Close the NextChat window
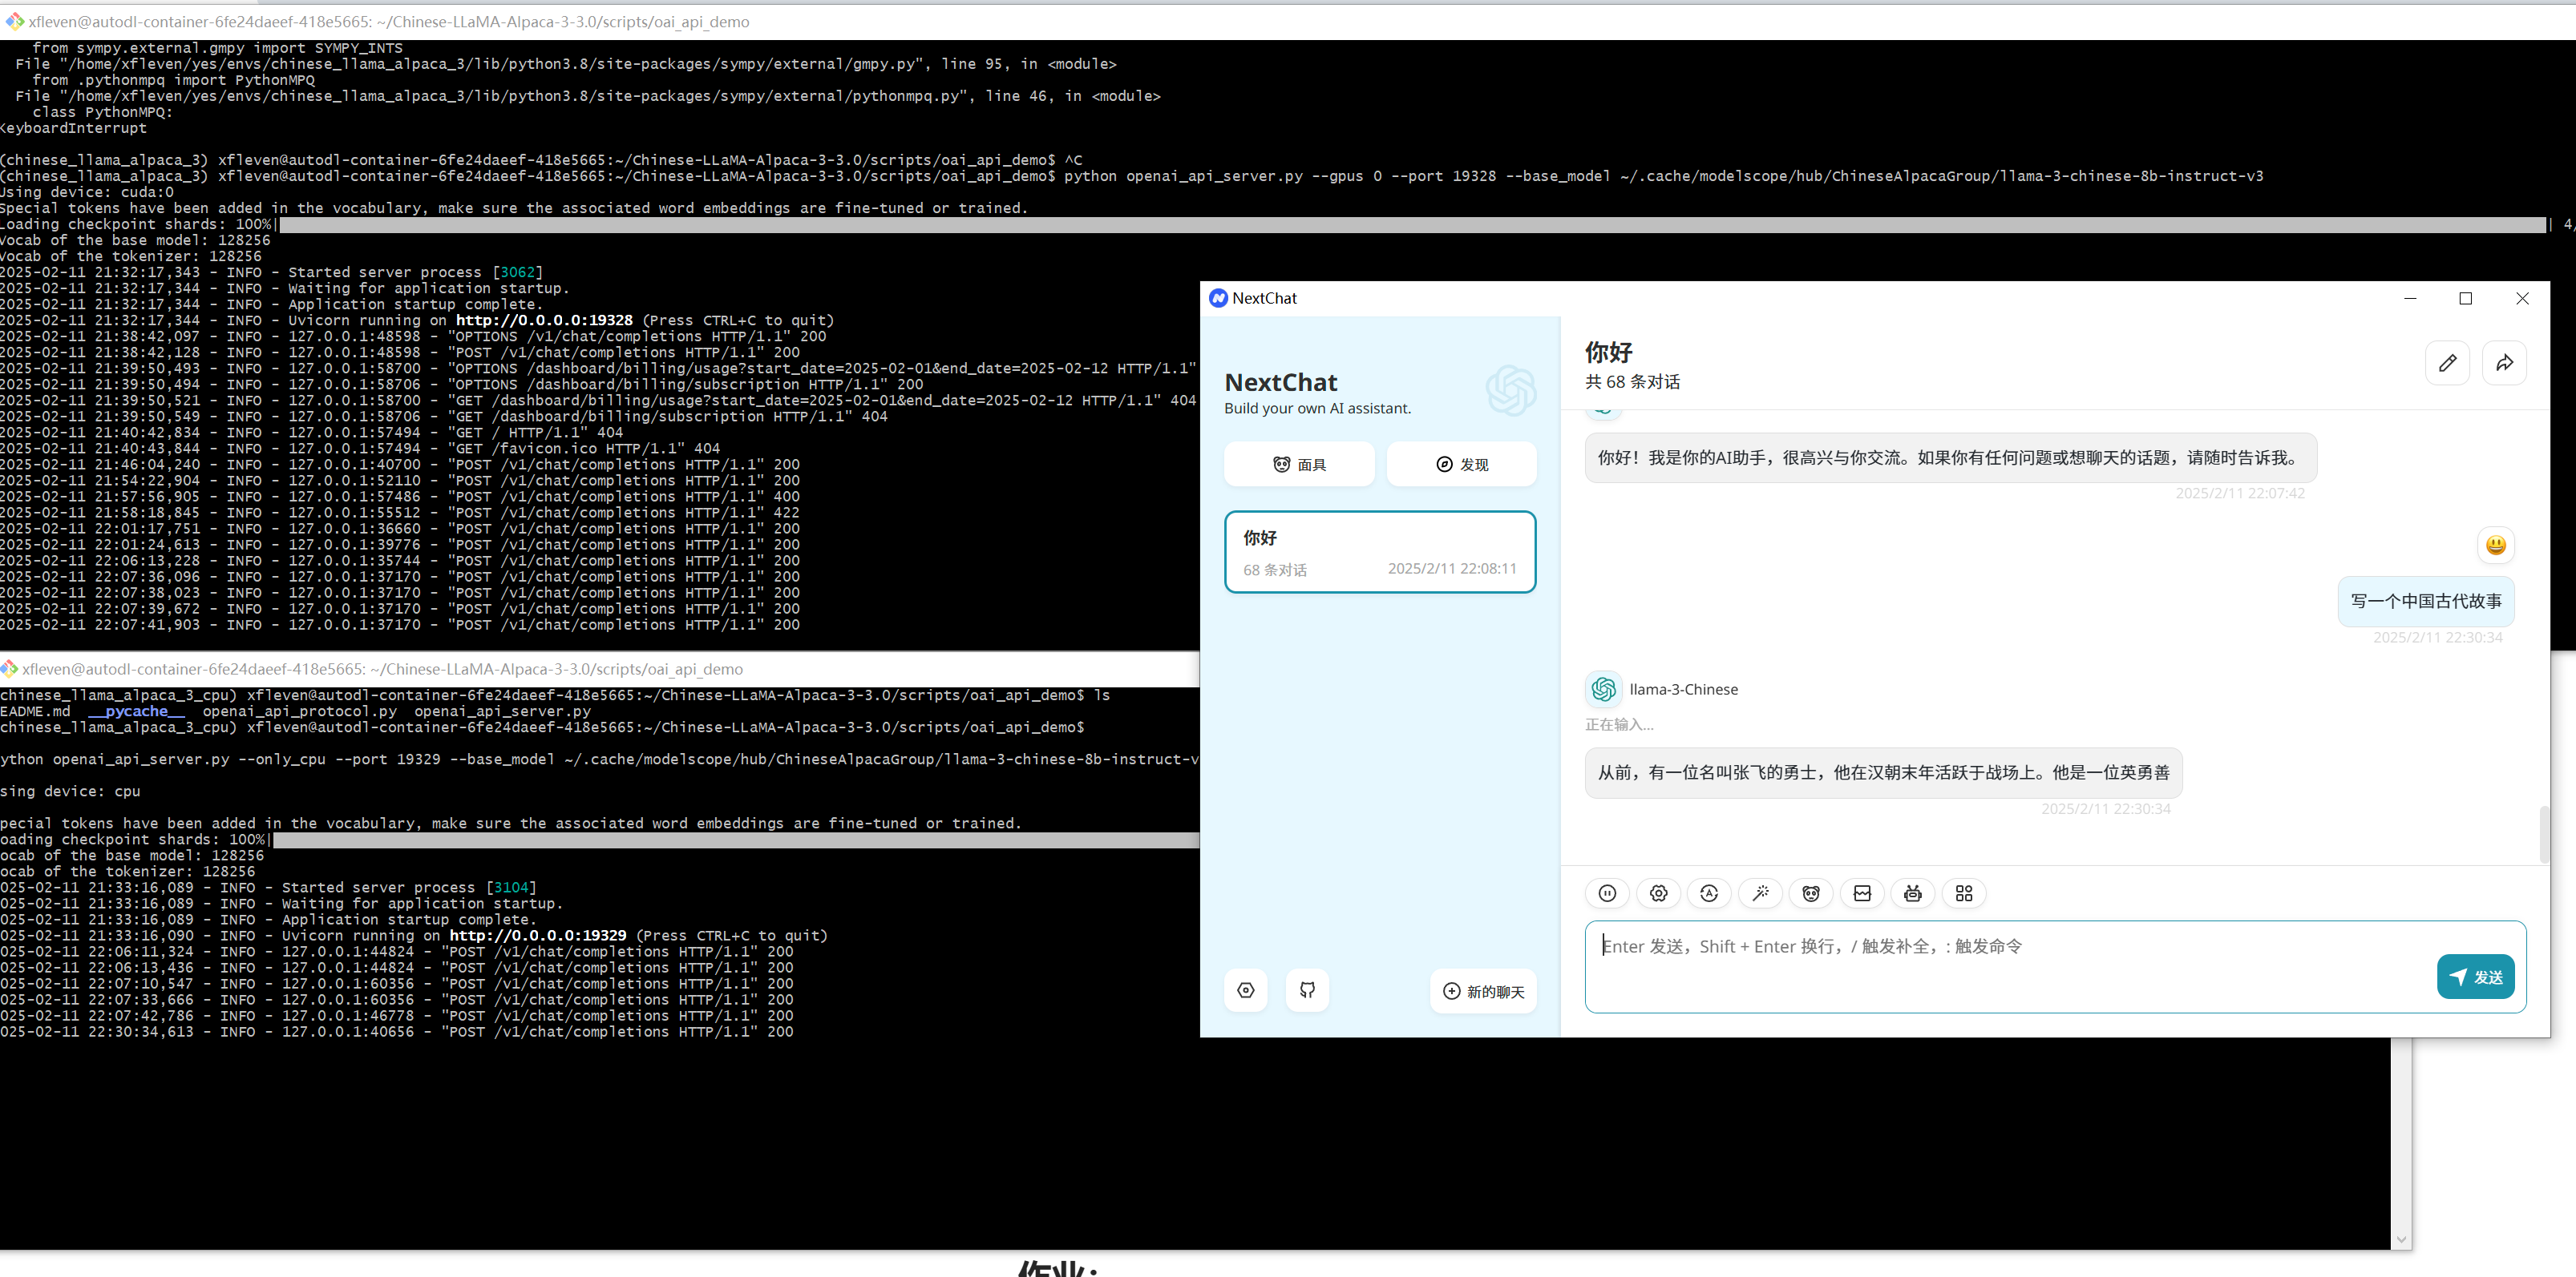The width and height of the screenshot is (2576, 1277). (2522, 298)
